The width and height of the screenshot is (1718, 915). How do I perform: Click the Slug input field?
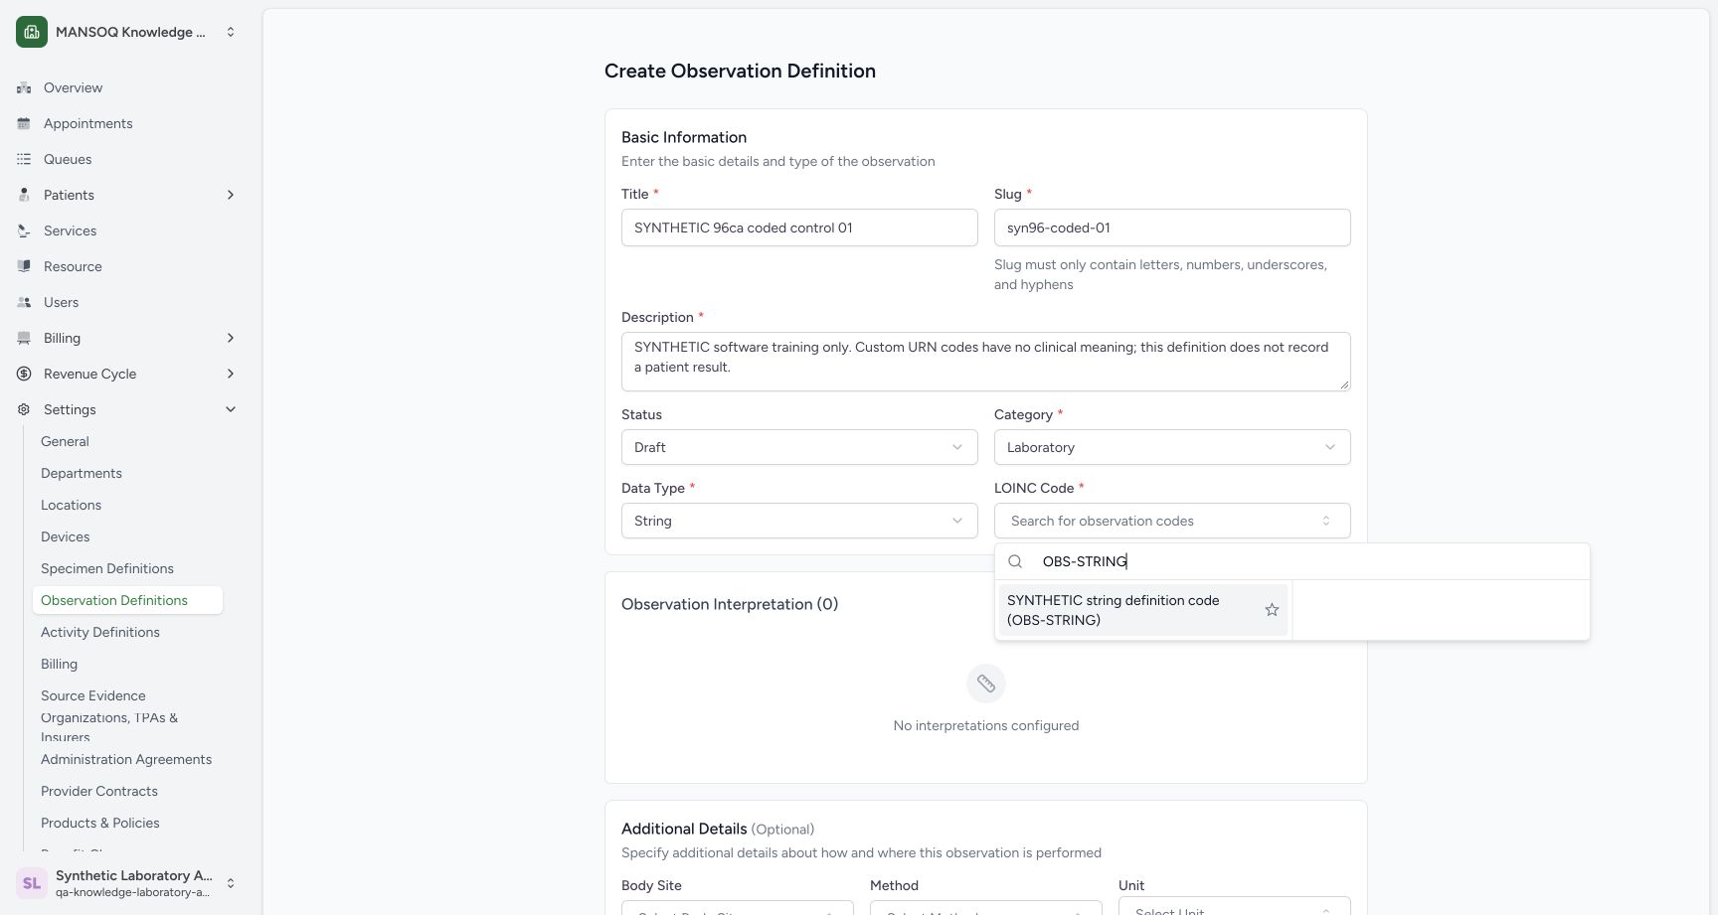coord(1172,228)
